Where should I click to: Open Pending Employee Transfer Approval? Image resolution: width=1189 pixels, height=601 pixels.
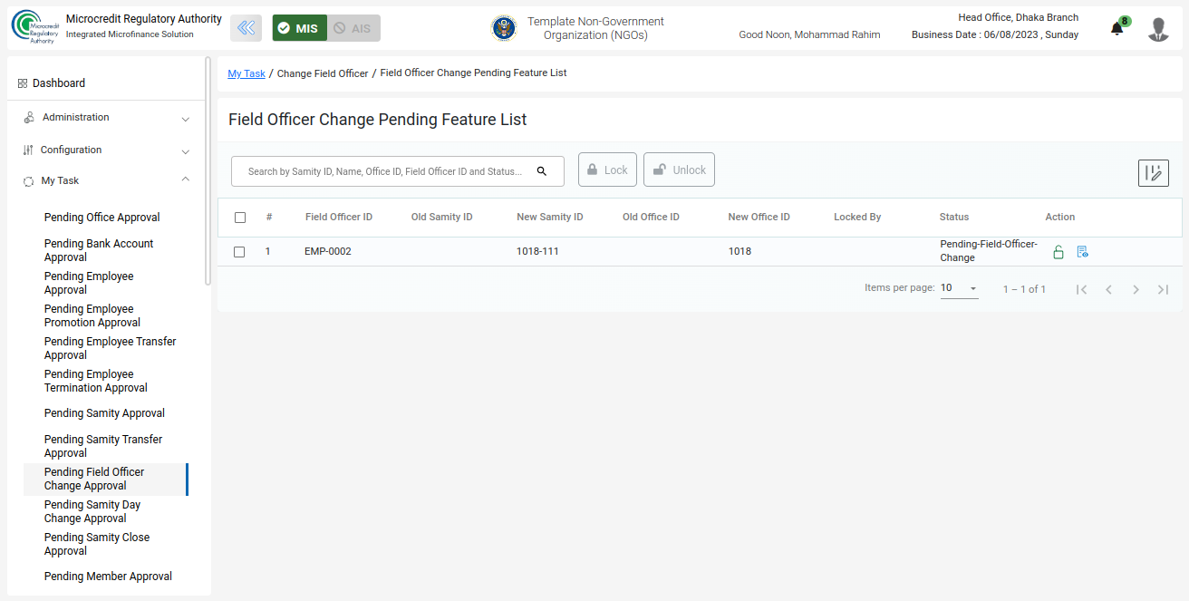[x=111, y=348]
